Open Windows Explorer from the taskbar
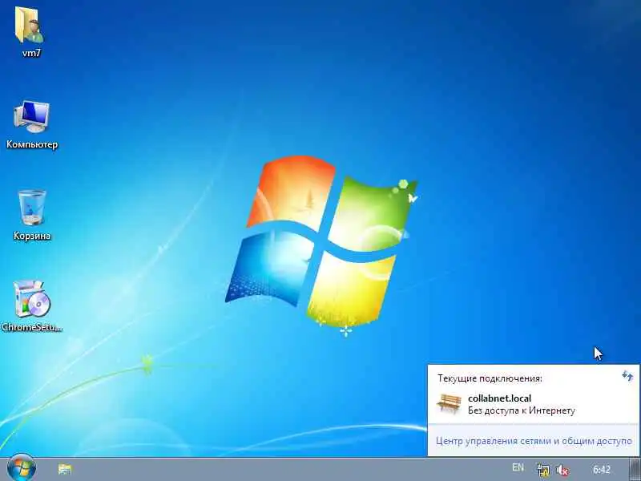The width and height of the screenshot is (641, 481). pos(65,469)
